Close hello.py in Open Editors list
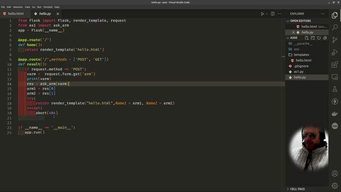Viewport: 341px width, 192px height. click(x=293, y=32)
